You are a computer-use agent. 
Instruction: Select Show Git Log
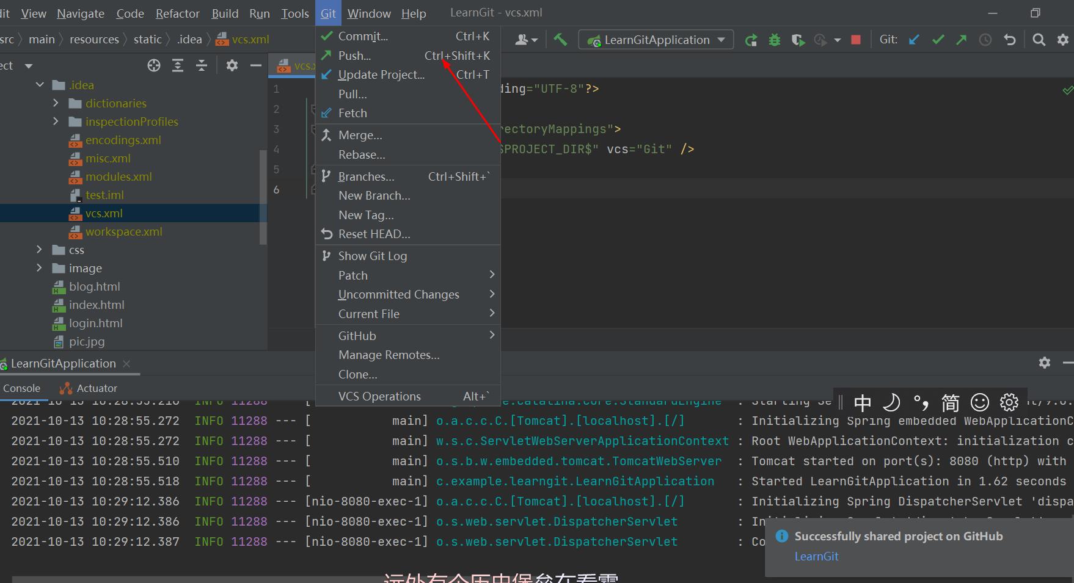click(x=408, y=256)
